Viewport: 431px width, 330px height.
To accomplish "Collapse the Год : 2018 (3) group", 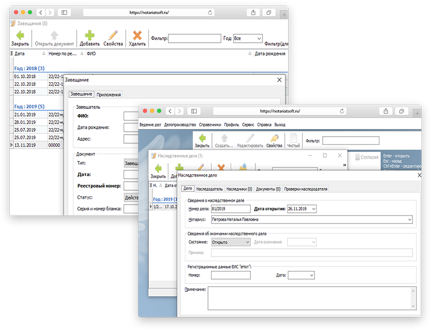I will tap(29, 68).
